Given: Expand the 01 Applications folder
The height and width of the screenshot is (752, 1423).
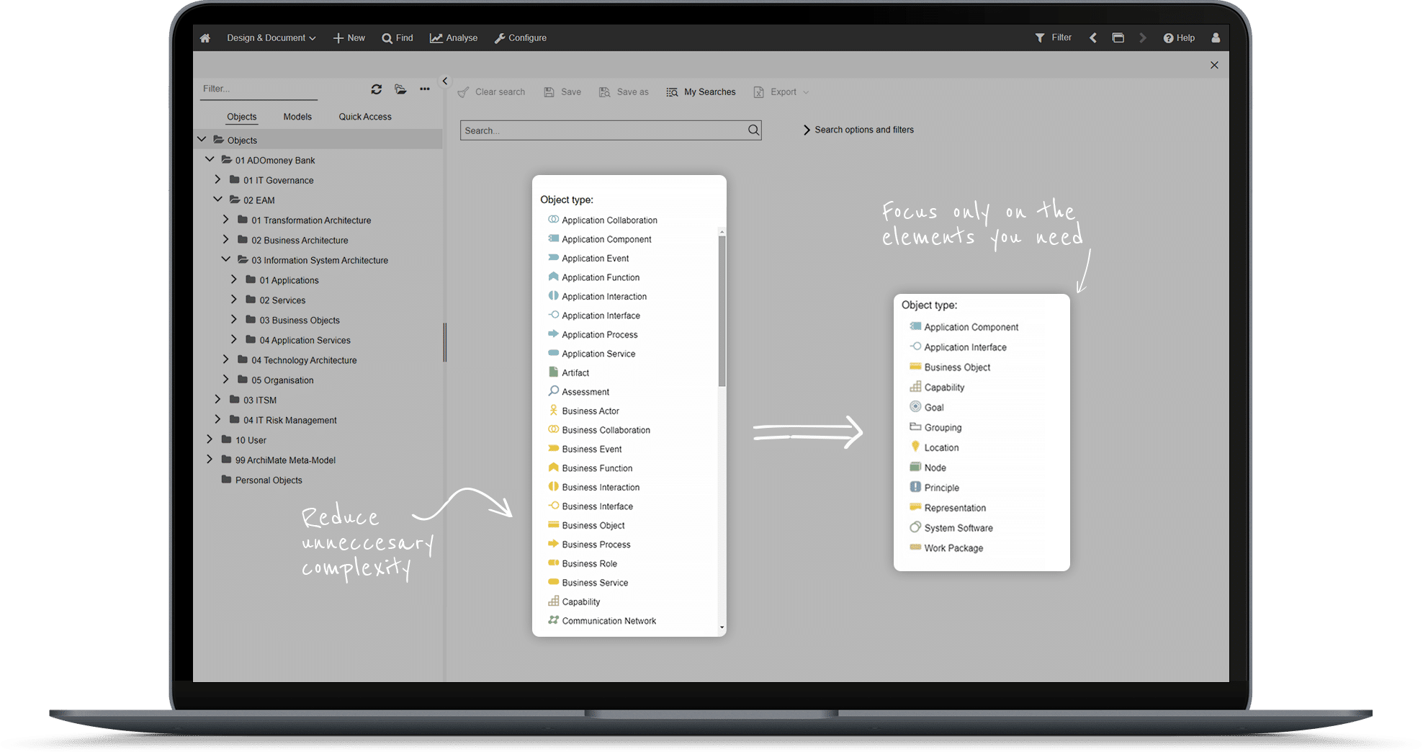Looking at the screenshot, I should pyautogui.click(x=233, y=279).
